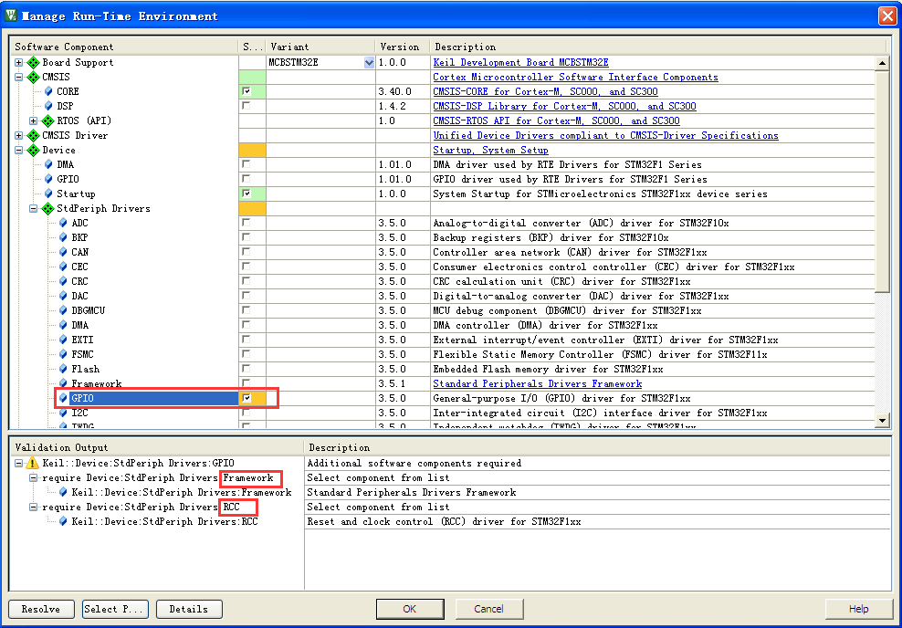Click the component list scroll up arrow
Viewport: 902px width, 628px height.
pyautogui.click(x=882, y=63)
